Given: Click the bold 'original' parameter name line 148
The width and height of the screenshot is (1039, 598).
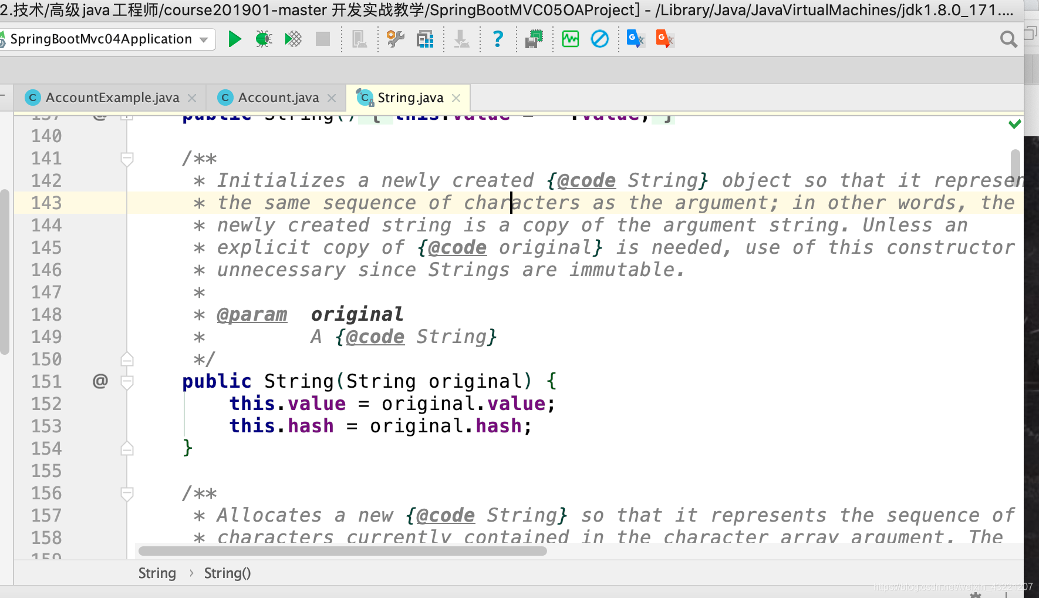Looking at the screenshot, I should pos(357,314).
